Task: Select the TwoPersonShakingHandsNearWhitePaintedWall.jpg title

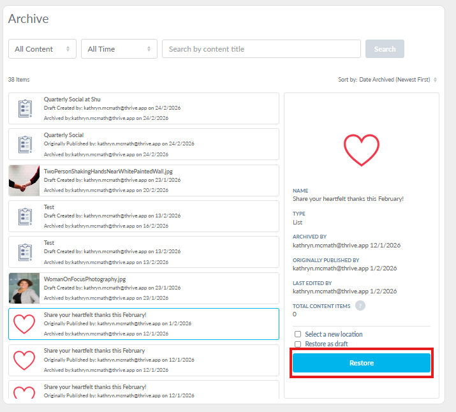Action: (x=108, y=172)
